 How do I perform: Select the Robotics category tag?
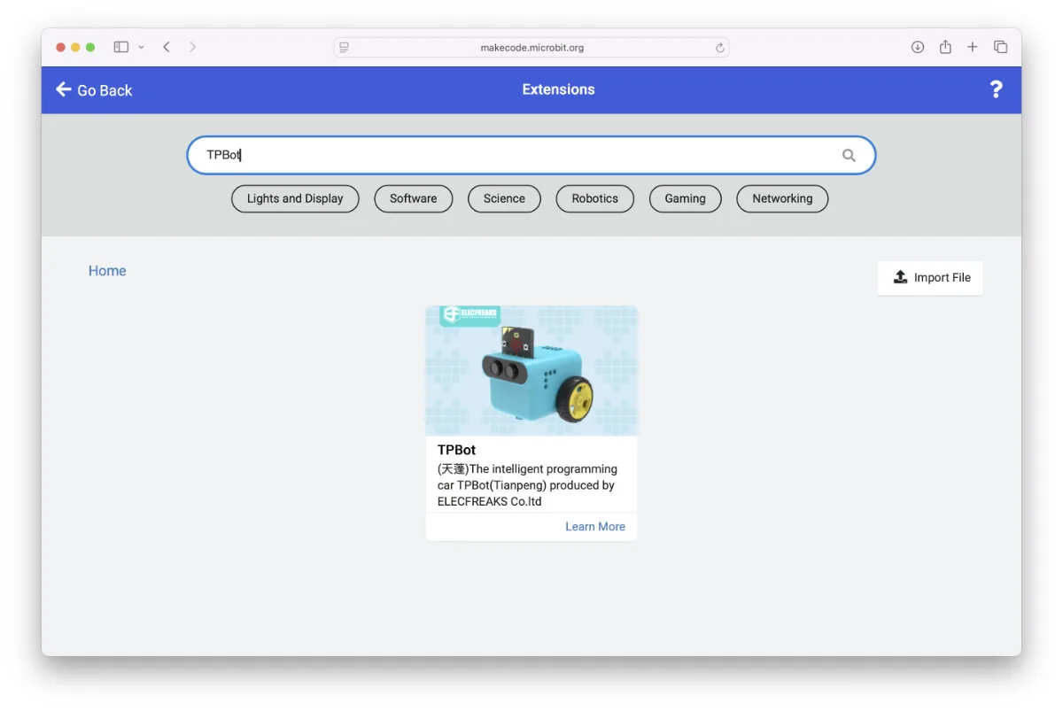[595, 198]
